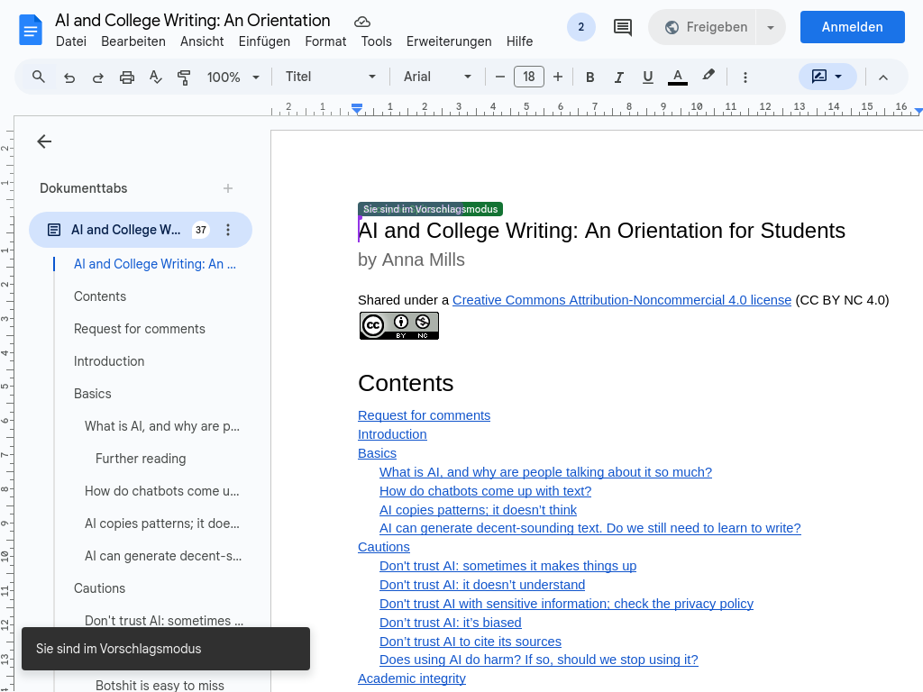The width and height of the screenshot is (923, 692).
Task: Jump to Contents in outline
Action: point(99,296)
